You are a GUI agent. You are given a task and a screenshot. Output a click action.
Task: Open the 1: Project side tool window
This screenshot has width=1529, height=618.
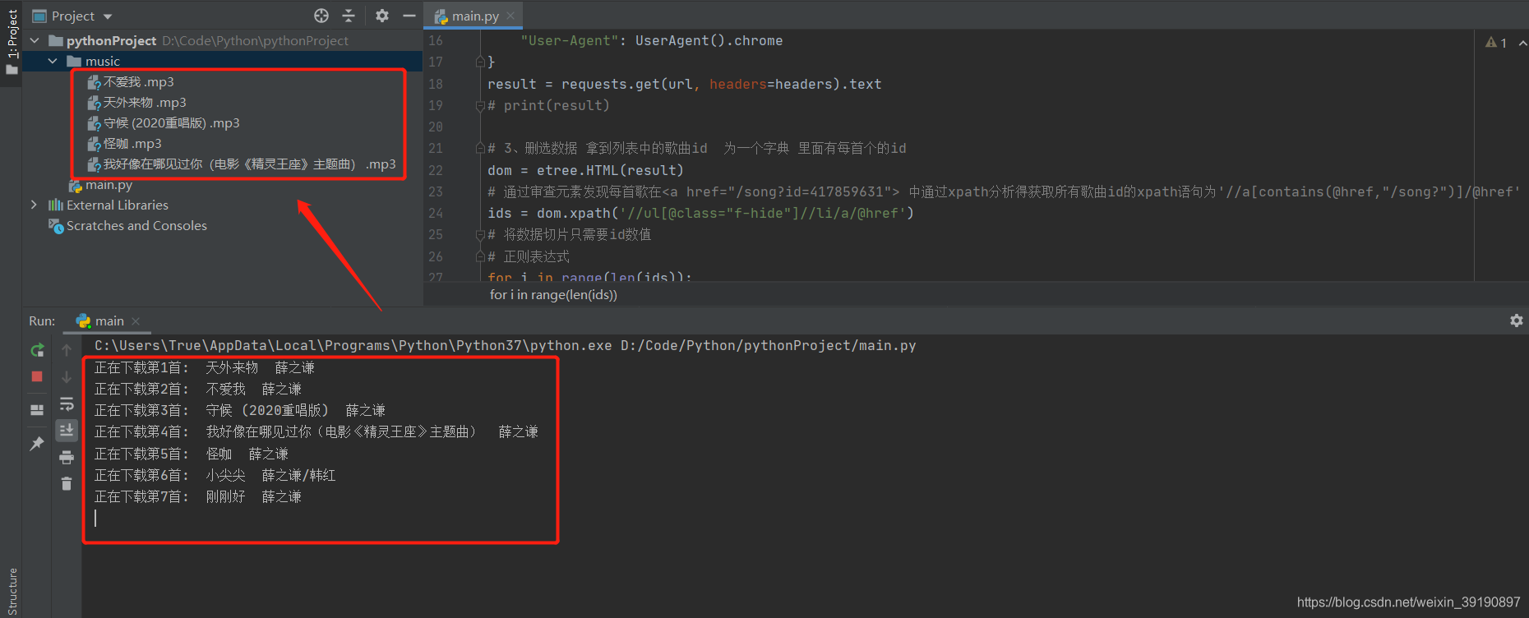(12, 41)
